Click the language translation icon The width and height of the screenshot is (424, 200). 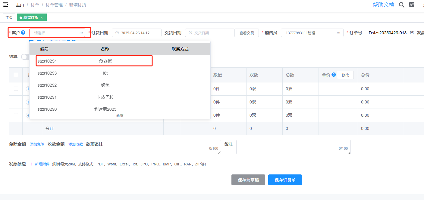411,5
